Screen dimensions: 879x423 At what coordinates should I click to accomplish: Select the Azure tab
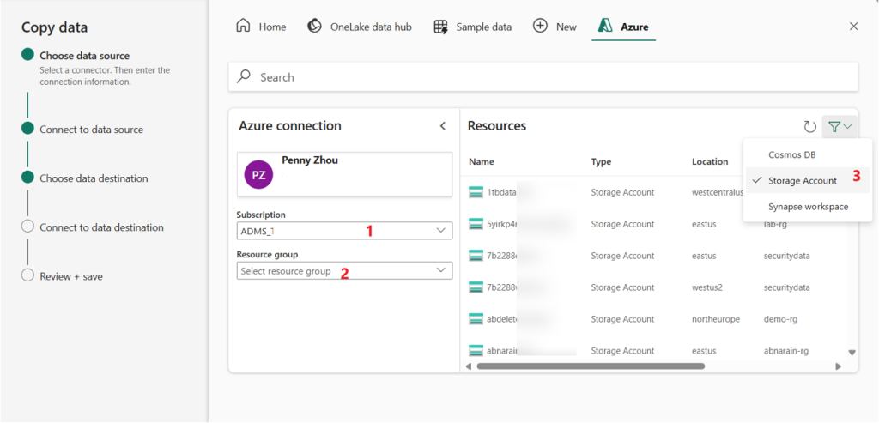click(x=623, y=27)
